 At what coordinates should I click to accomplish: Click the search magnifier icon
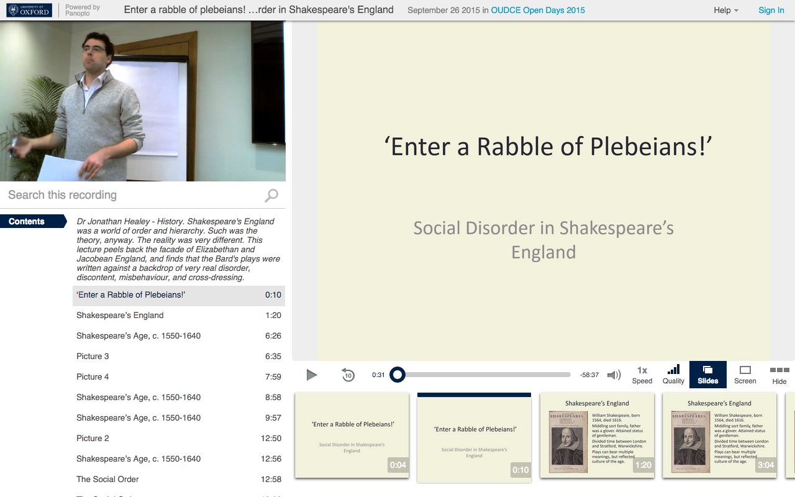coord(271,196)
